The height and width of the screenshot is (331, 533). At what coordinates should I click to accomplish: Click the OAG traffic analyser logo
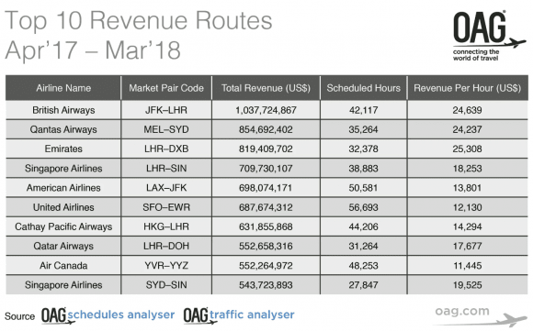[x=239, y=315]
